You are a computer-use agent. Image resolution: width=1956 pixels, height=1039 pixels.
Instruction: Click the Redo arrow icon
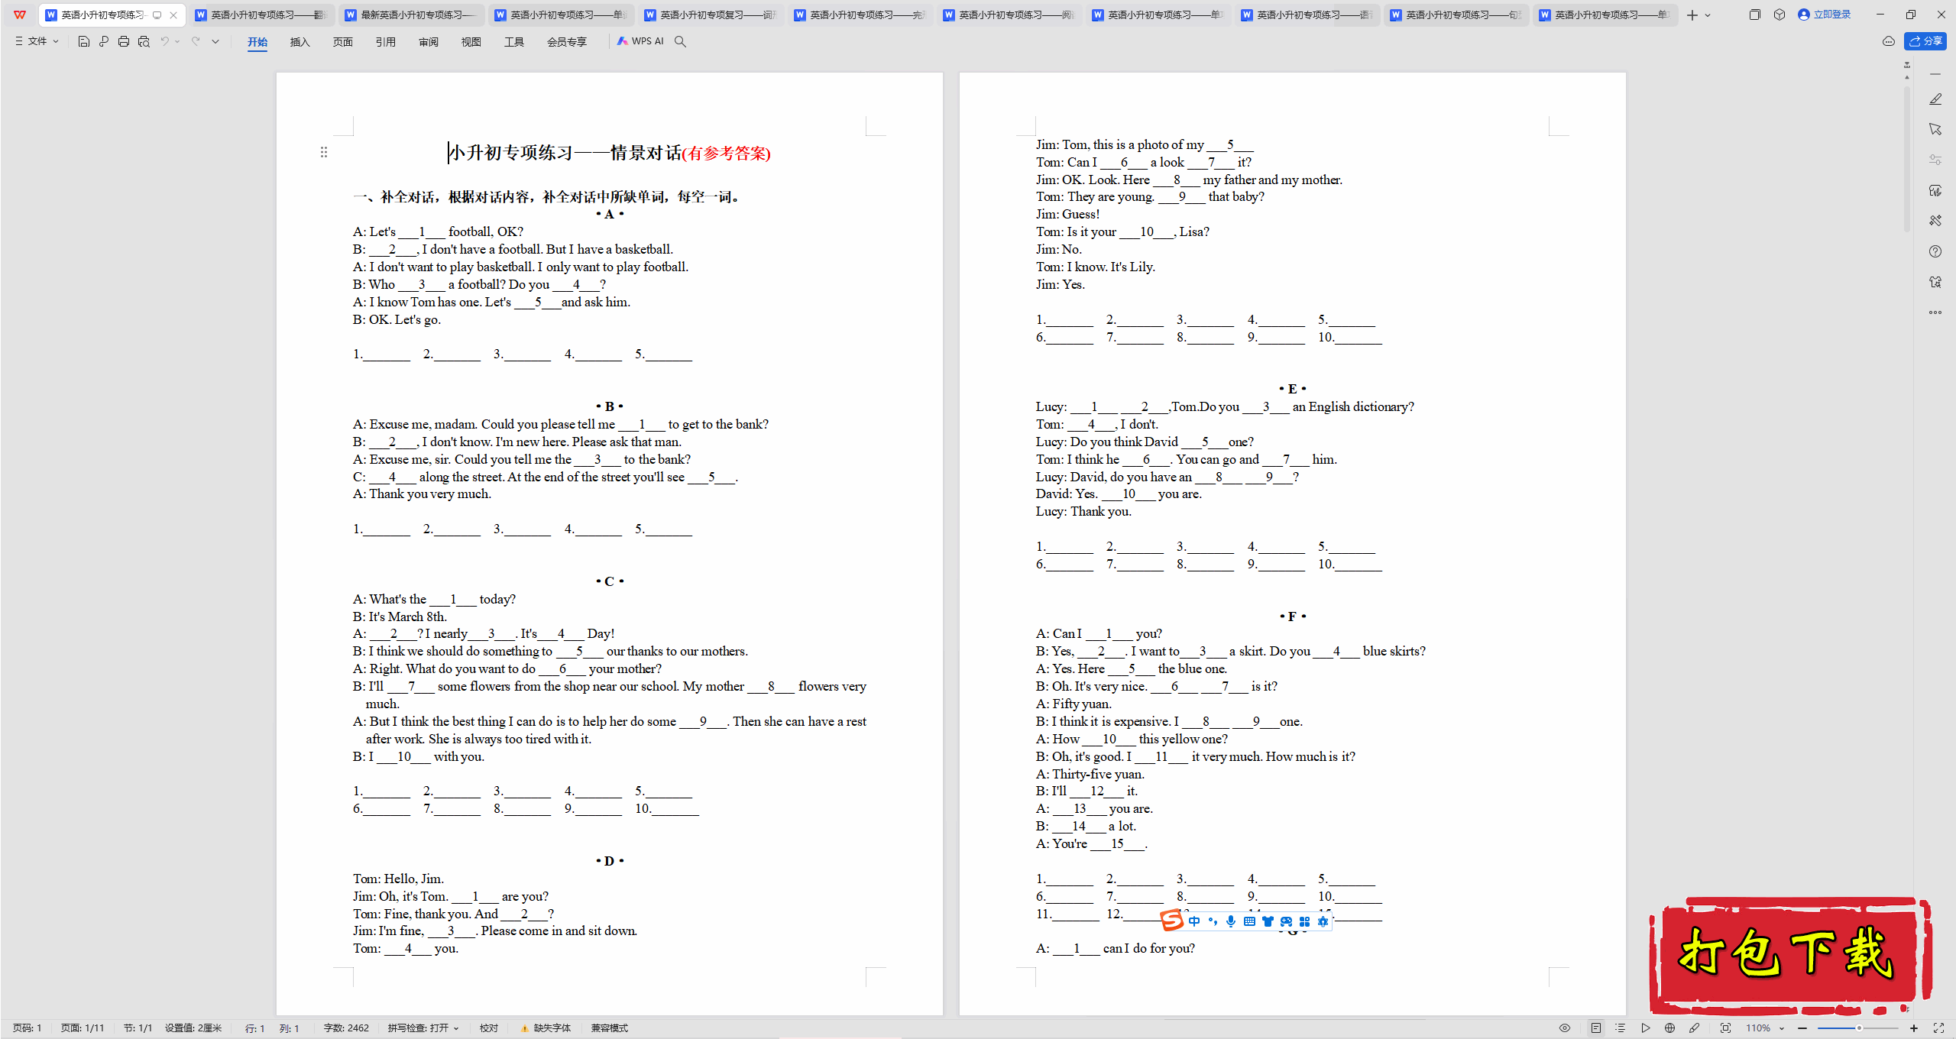click(x=196, y=41)
